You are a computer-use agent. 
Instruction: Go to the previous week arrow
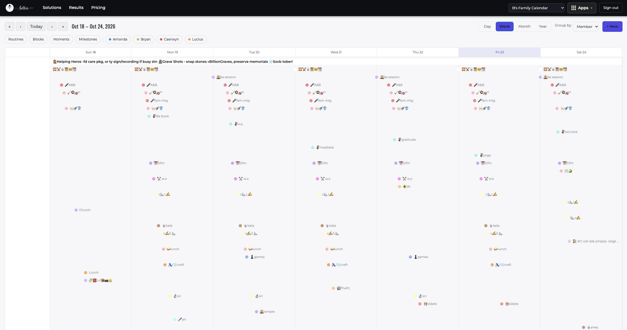click(21, 27)
